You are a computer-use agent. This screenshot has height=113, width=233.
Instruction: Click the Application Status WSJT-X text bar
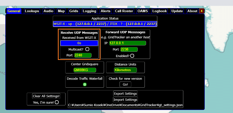click(x=105, y=24)
